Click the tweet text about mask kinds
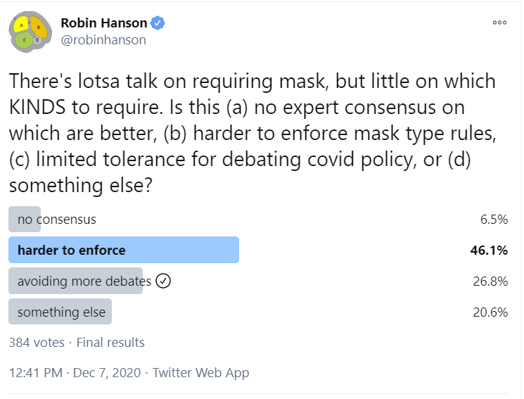The image size is (524, 399). [253, 133]
